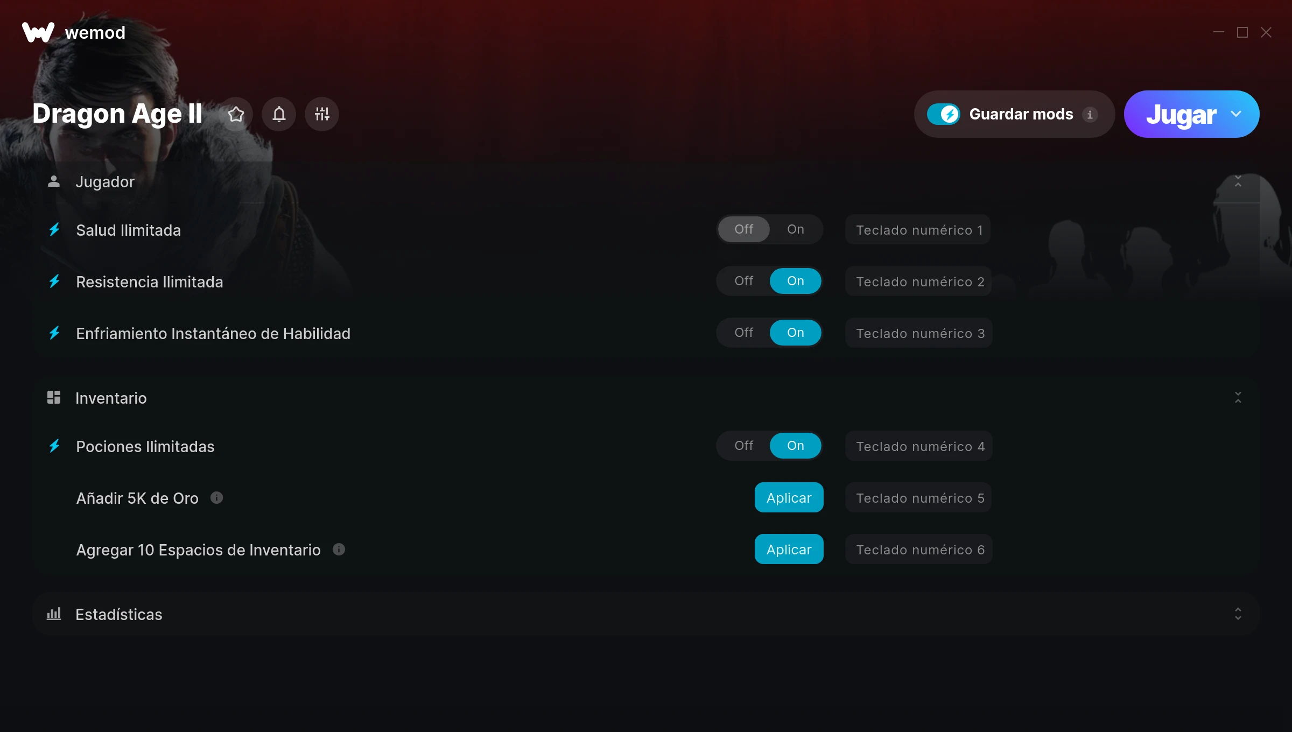Click the favorite star icon

(236, 114)
